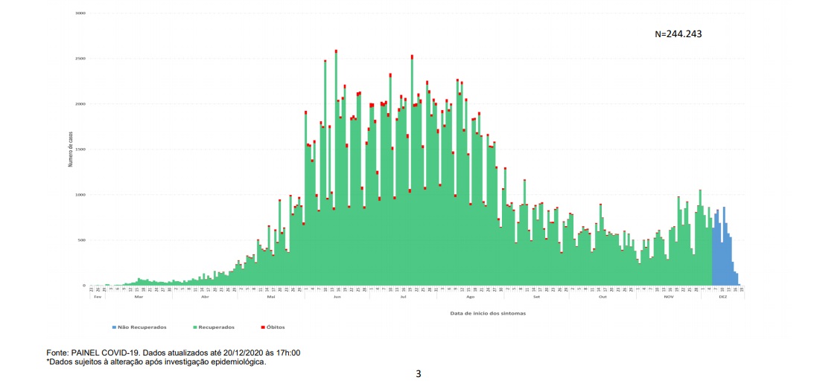Toggle the Recuperados legend label
Screen dimensions: 814x386
pyautogui.click(x=217, y=327)
